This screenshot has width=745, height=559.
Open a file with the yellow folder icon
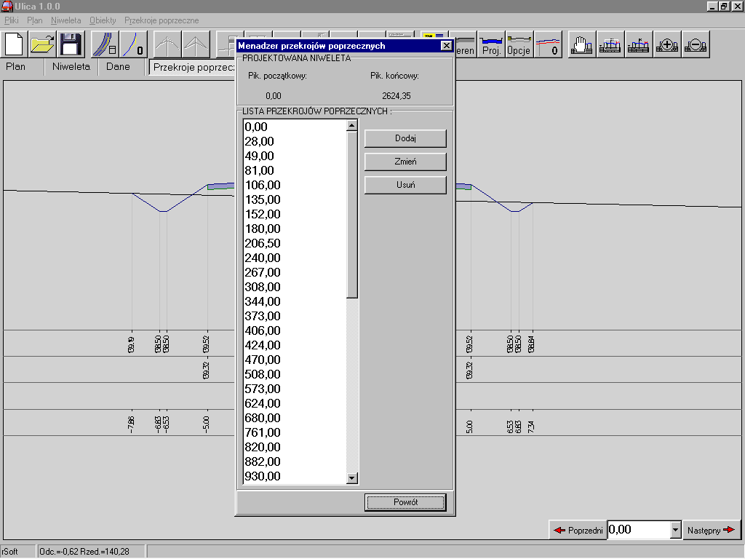pos(43,44)
